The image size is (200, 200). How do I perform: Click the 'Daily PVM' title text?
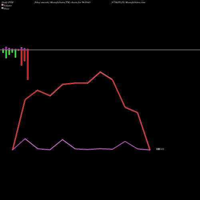pos(8,2)
